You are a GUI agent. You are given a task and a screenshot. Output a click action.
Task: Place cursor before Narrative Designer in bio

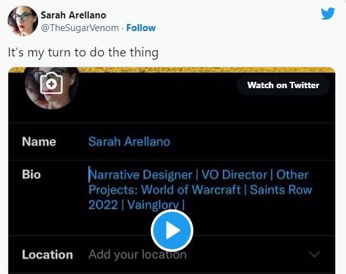tap(89, 174)
